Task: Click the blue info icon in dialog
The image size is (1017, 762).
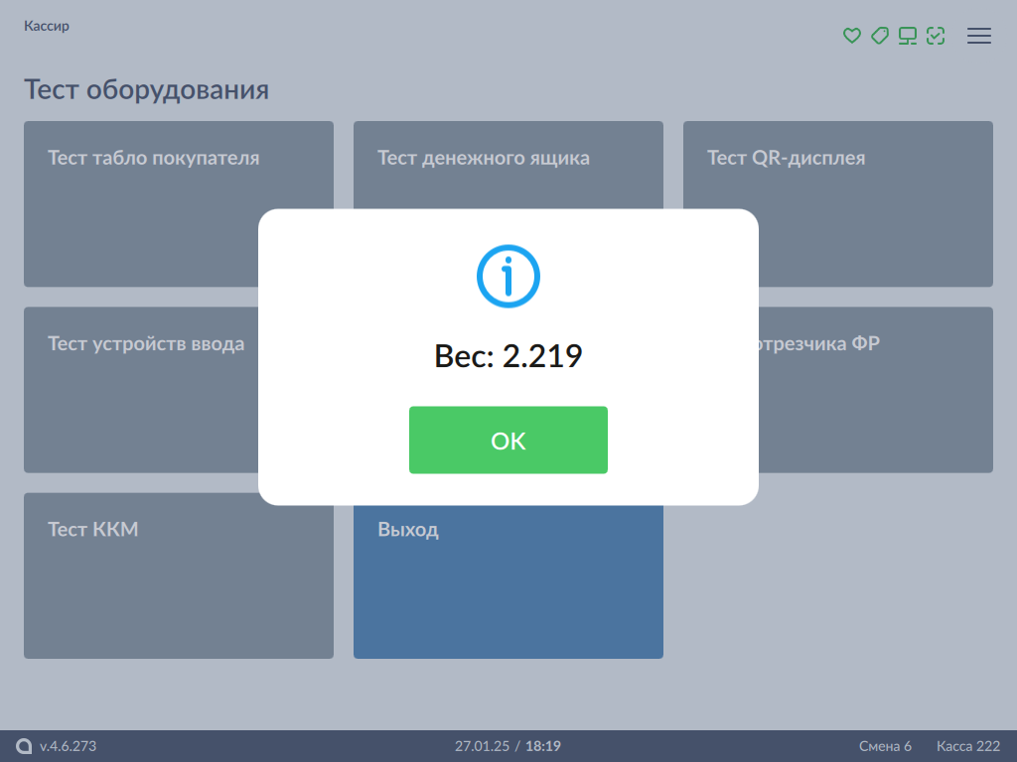Action: [x=508, y=275]
